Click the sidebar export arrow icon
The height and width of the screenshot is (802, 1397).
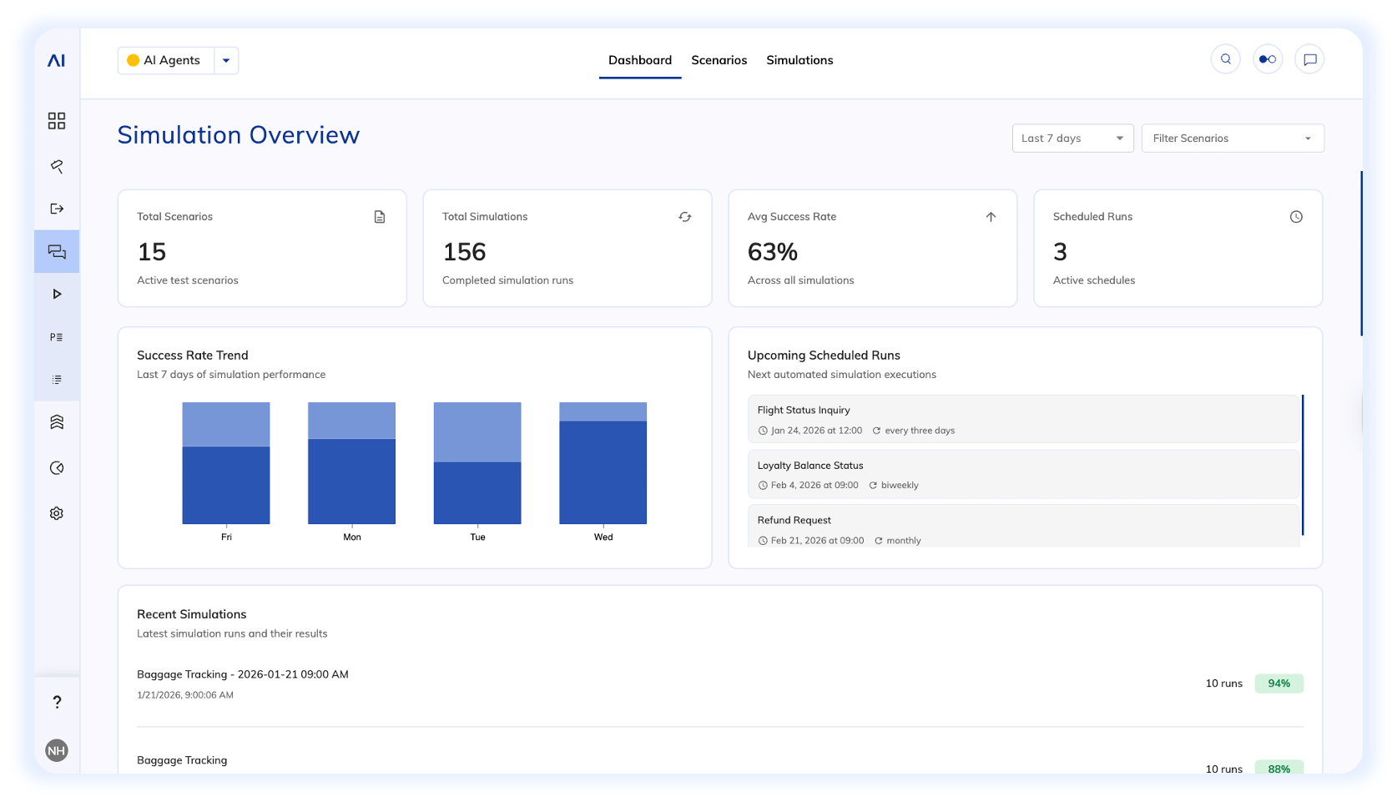coord(57,209)
